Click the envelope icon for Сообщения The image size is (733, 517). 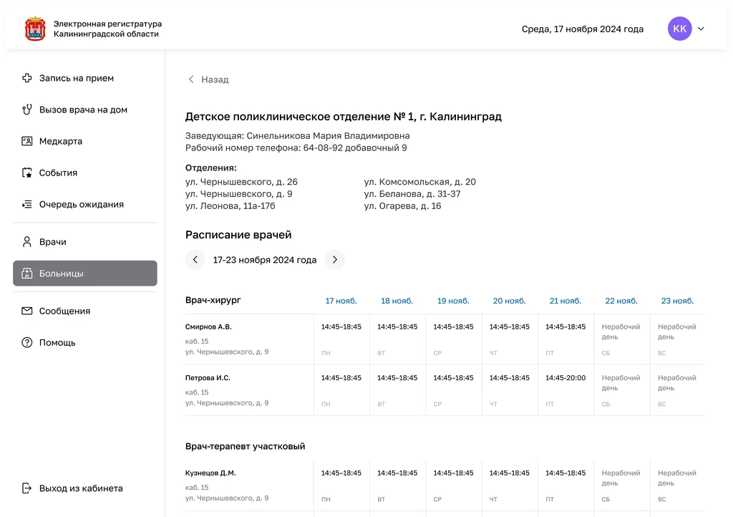[27, 311]
